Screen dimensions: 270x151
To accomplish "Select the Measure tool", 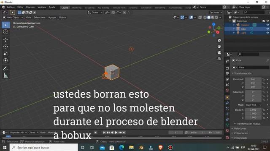I will [5, 75].
